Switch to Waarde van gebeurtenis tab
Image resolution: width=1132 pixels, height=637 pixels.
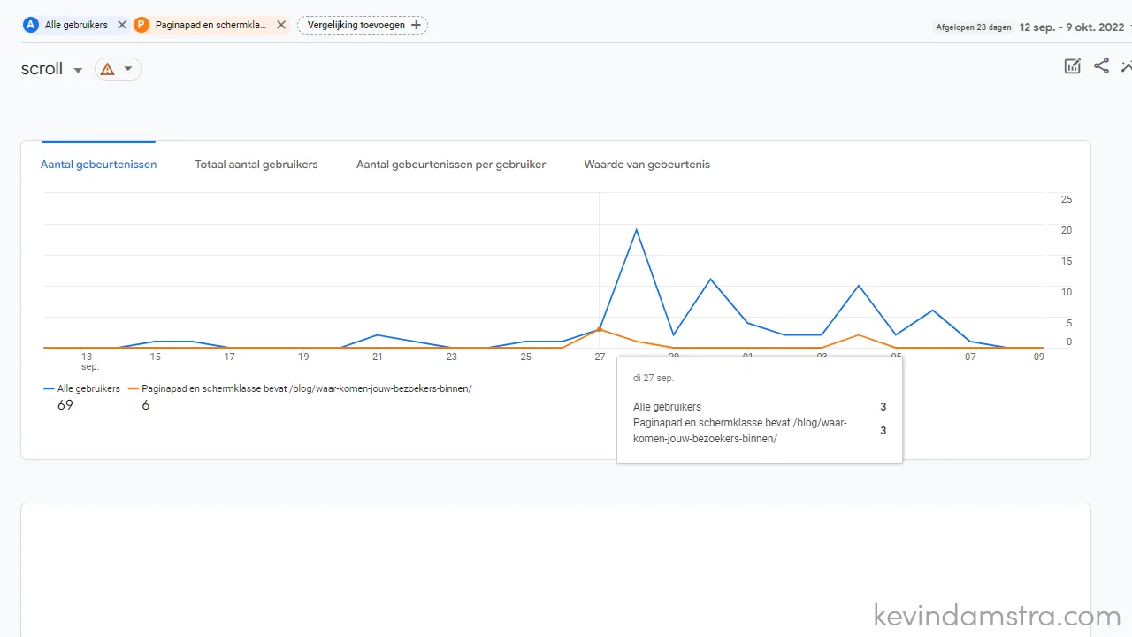pyautogui.click(x=647, y=165)
